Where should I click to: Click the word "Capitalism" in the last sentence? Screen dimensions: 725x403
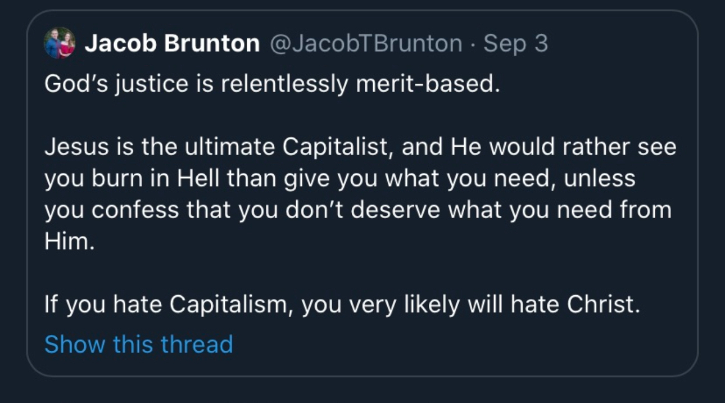tap(230, 305)
